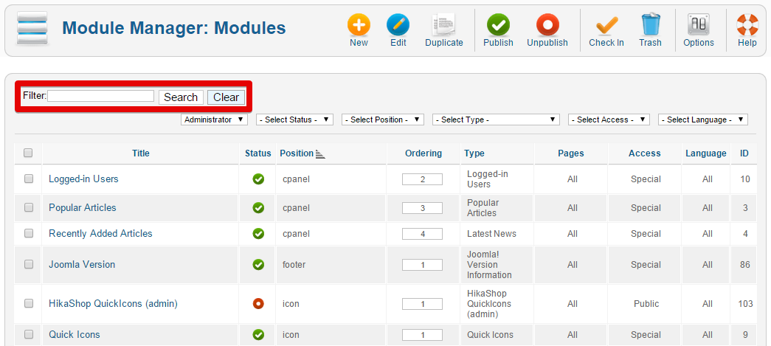
Task: Open the Select Access dropdown
Action: point(609,120)
